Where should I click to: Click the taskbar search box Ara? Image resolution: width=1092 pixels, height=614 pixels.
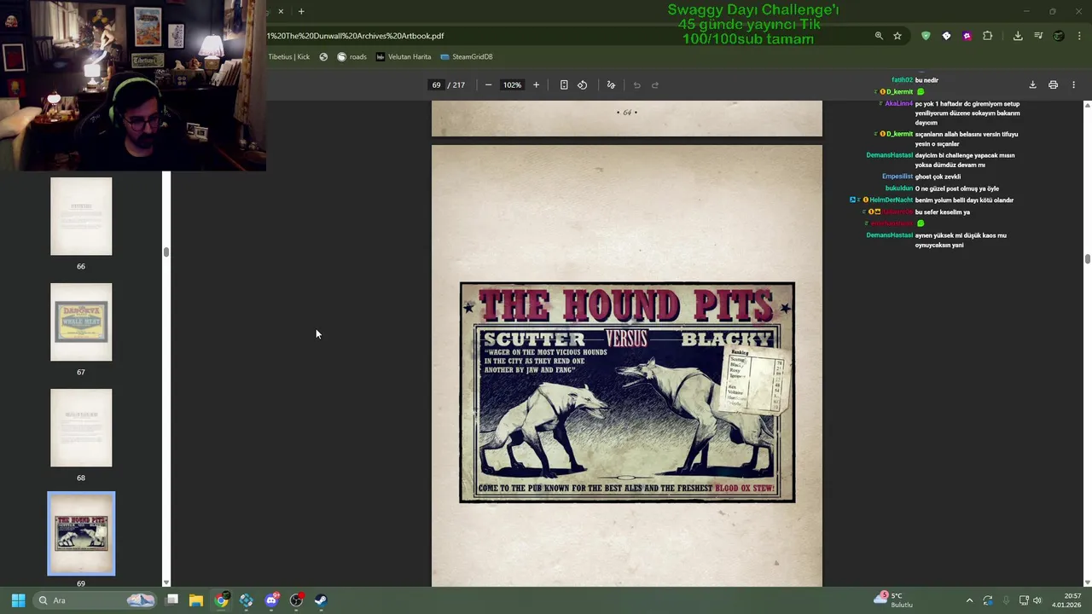coord(96,600)
